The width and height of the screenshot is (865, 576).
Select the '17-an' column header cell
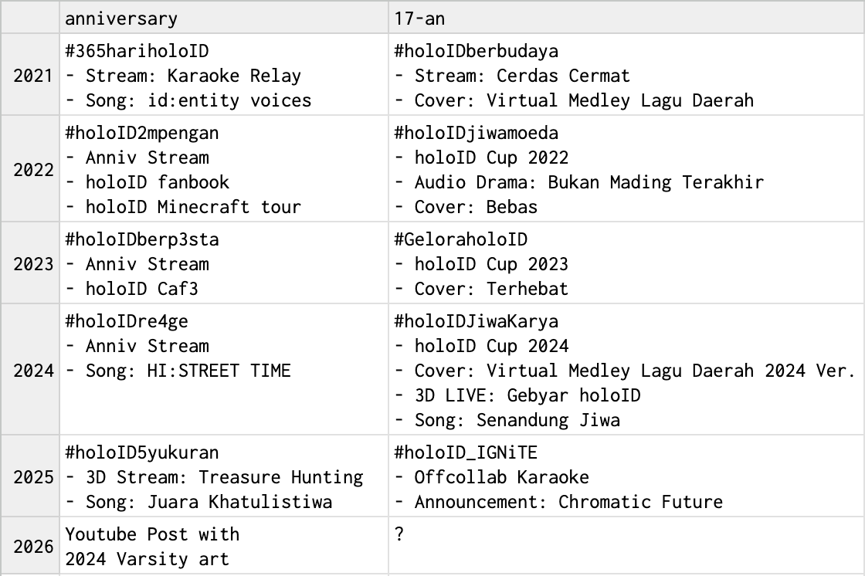tap(626, 18)
